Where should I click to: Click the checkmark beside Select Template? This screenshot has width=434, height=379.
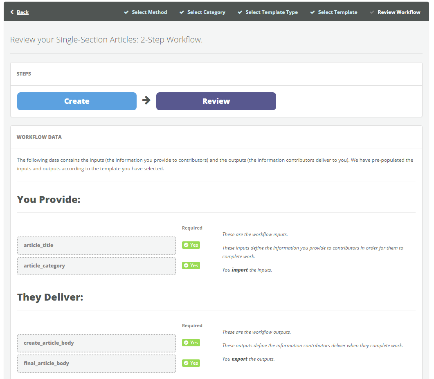pos(313,12)
